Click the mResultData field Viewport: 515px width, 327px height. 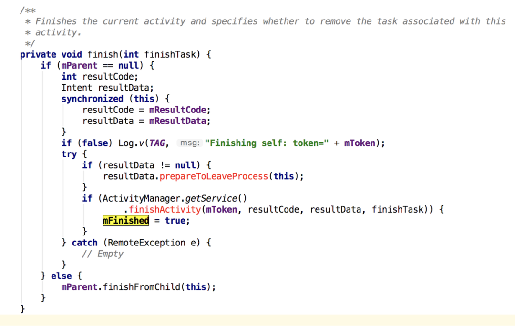[177, 121]
